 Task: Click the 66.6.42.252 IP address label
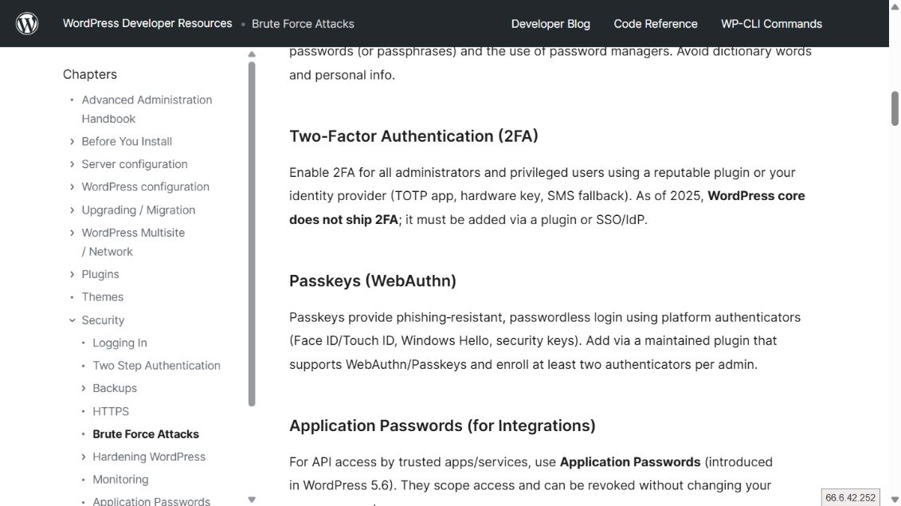click(851, 497)
